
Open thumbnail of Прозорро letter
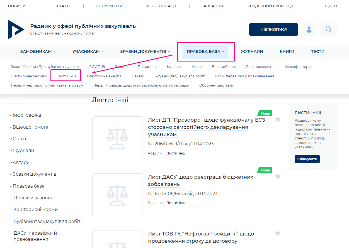click(117, 138)
